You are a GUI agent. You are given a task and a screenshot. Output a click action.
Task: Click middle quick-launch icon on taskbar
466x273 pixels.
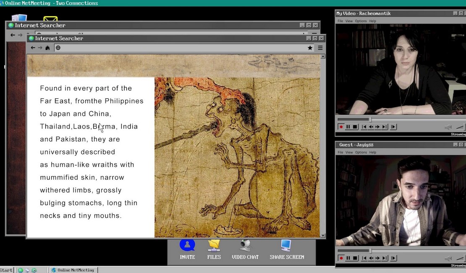click(27, 270)
